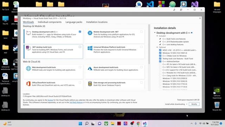Show hidden system tray icons
The height and width of the screenshot is (127, 225).
(192, 123)
